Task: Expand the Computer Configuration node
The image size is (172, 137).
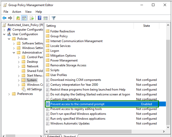Action: 4,30
